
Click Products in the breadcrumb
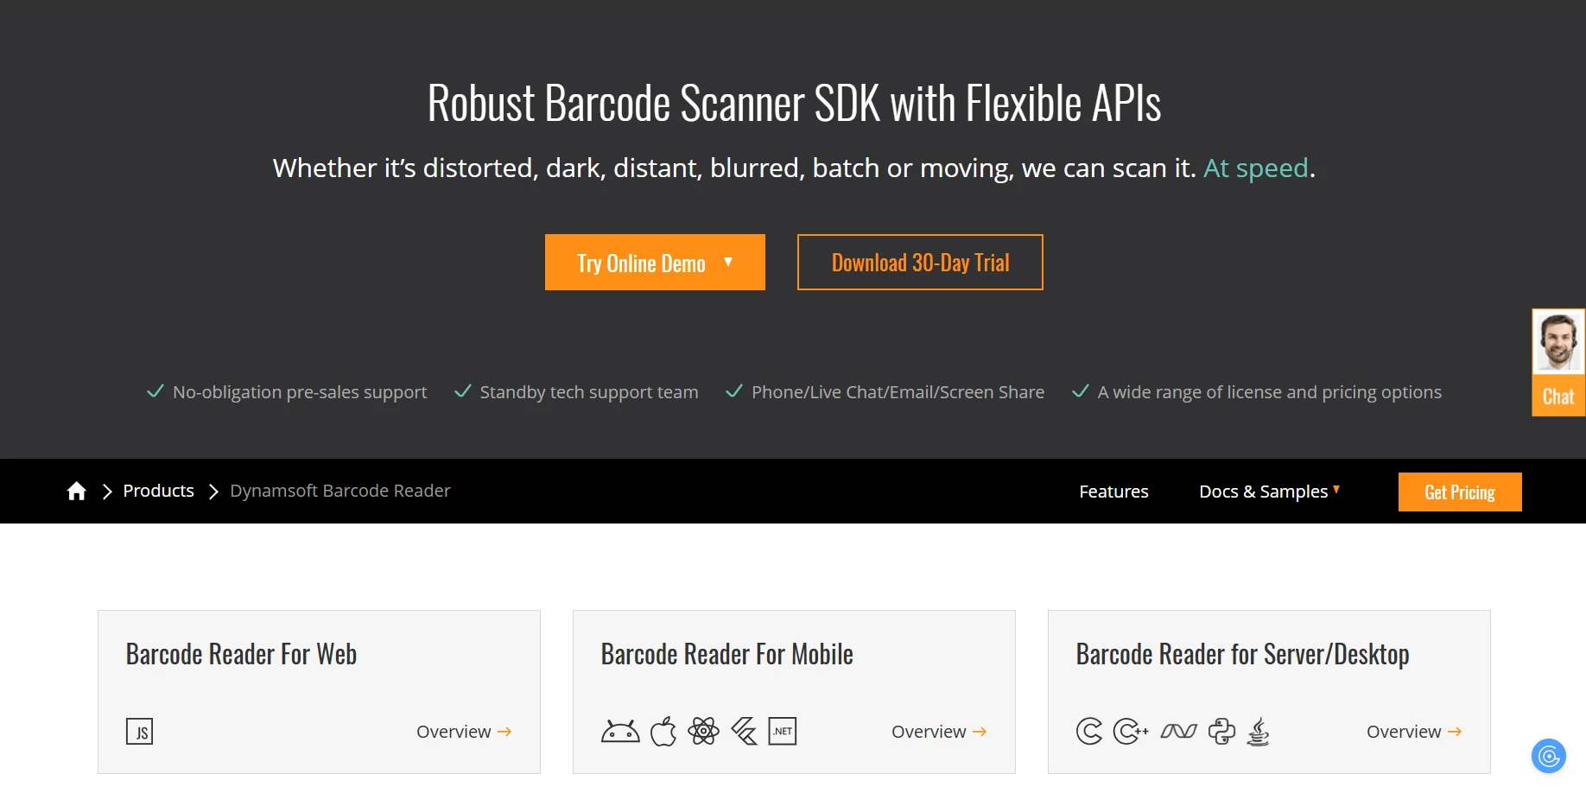pyautogui.click(x=159, y=491)
